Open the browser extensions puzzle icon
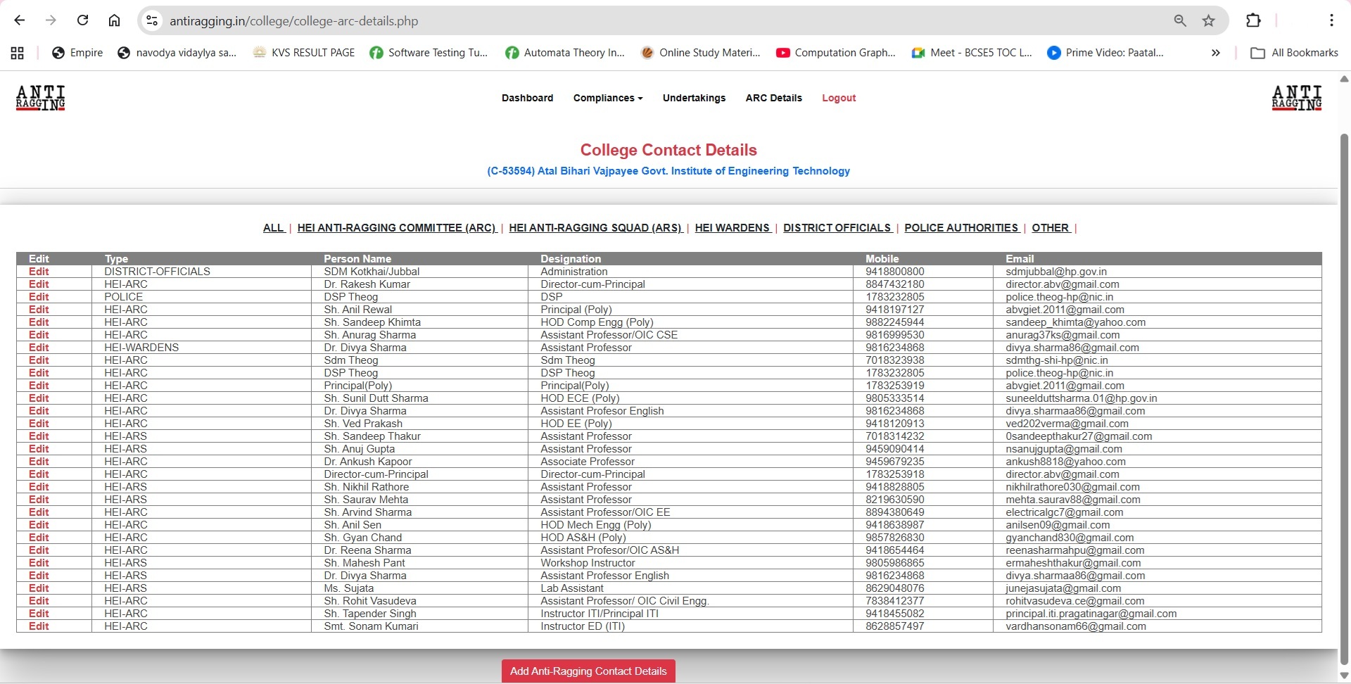The image size is (1351, 684). coord(1253,20)
